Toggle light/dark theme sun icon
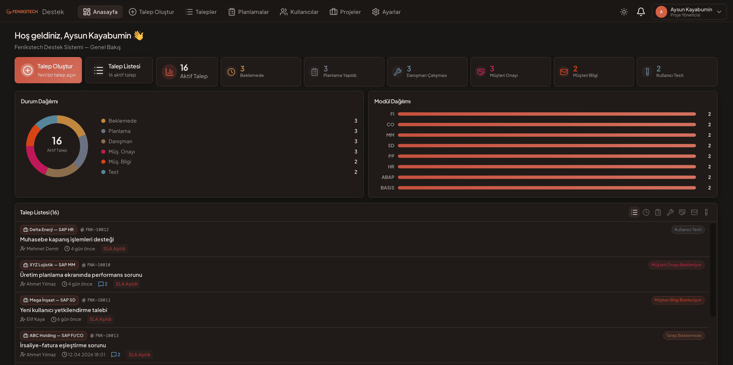Screen dimensions: 733x365 pyautogui.click(x=624, y=12)
